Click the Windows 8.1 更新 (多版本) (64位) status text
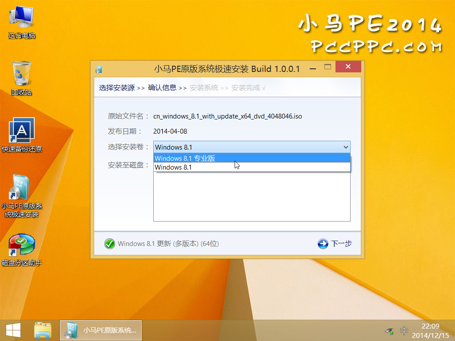This screenshot has width=455, height=341. [x=168, y=244]
